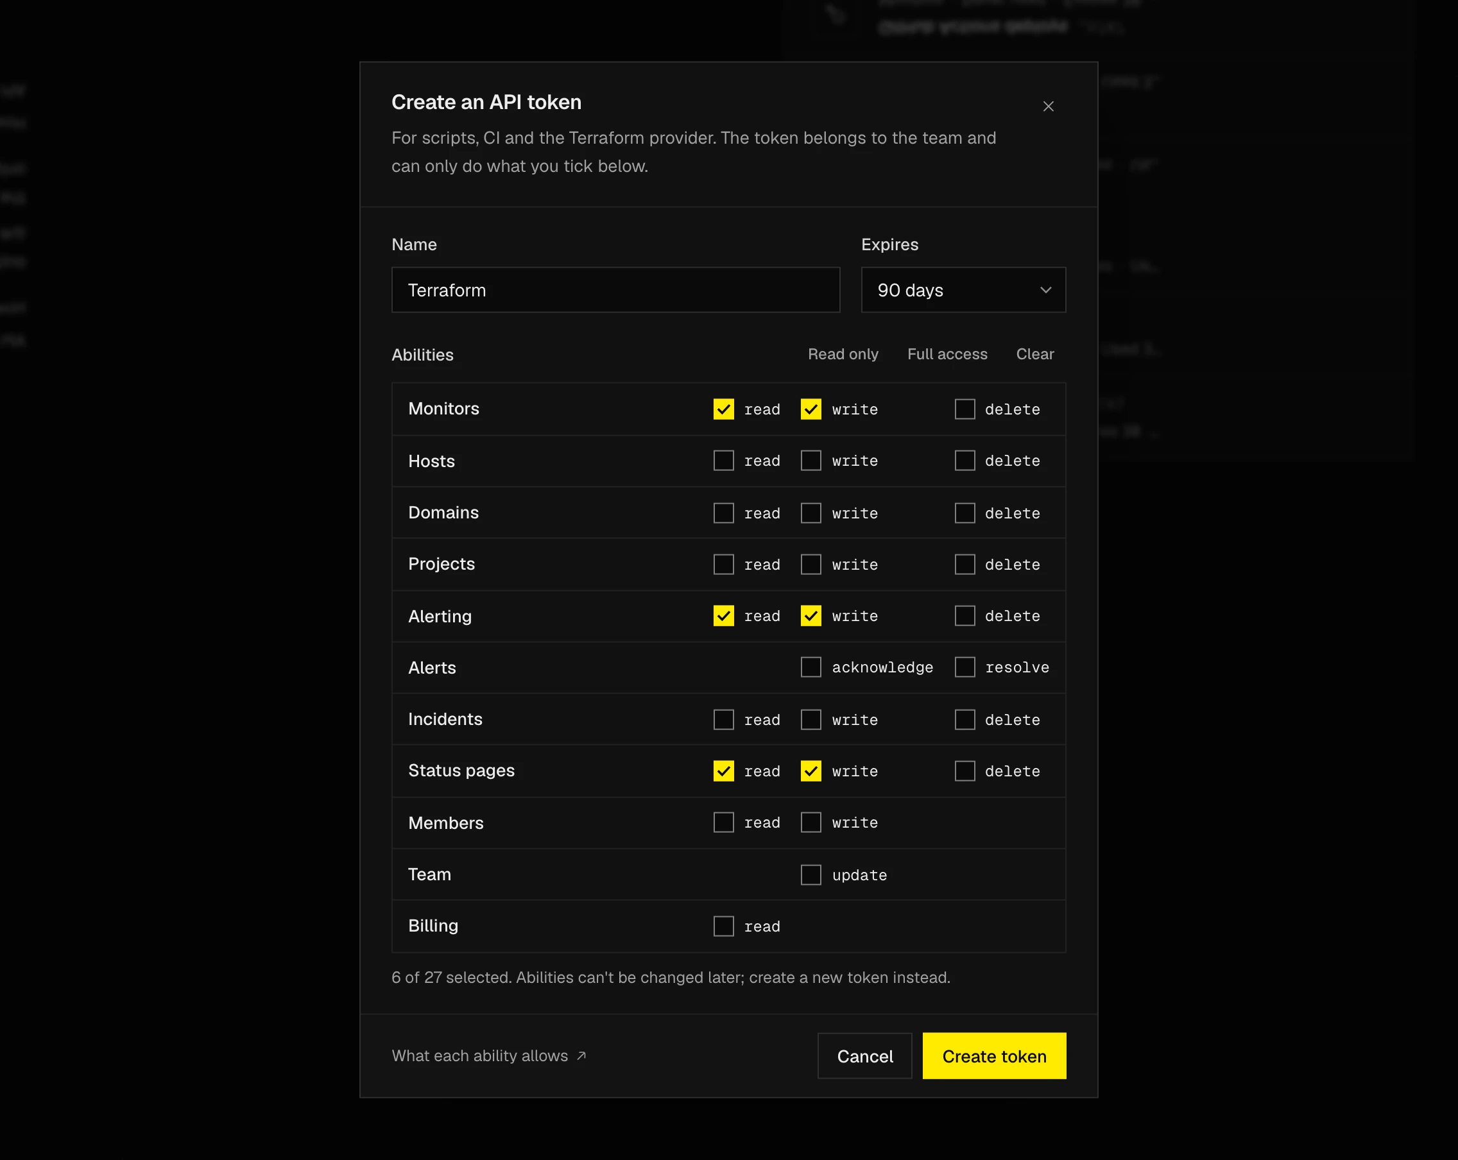Enable Projects read ability
The image size is (1458, 1160).
[724, 565]
